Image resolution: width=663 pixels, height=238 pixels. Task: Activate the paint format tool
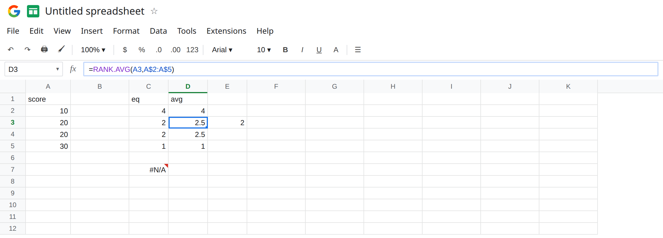click(x=61, y=50)
